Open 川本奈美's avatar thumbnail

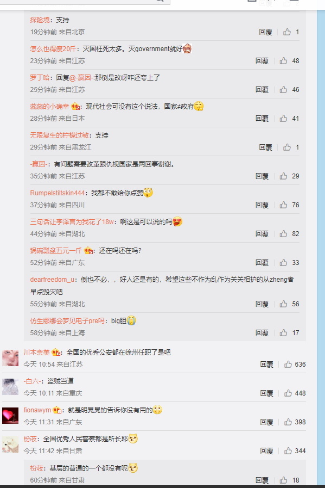tap(10, 358)
